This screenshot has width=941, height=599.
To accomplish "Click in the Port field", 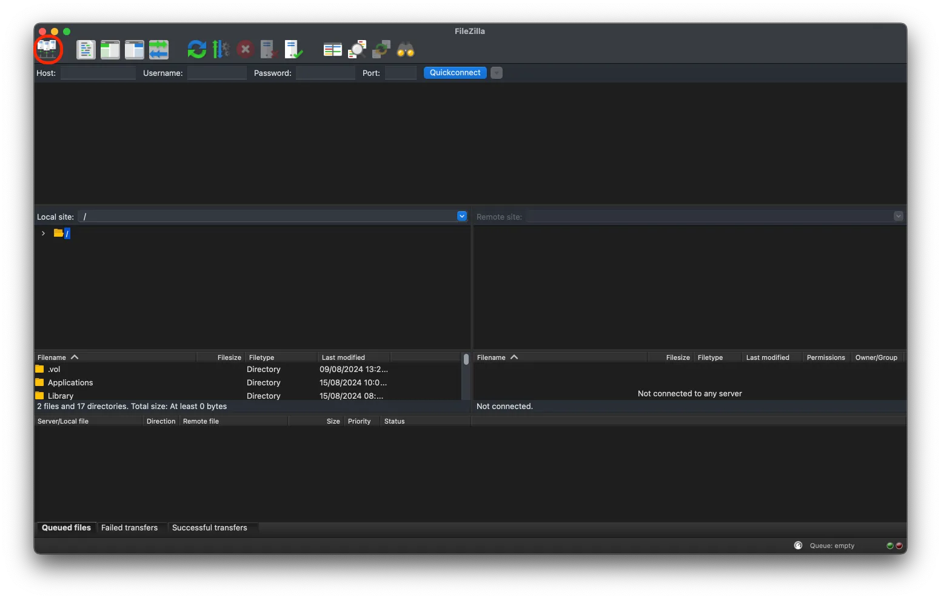I will tap(401, 73).
